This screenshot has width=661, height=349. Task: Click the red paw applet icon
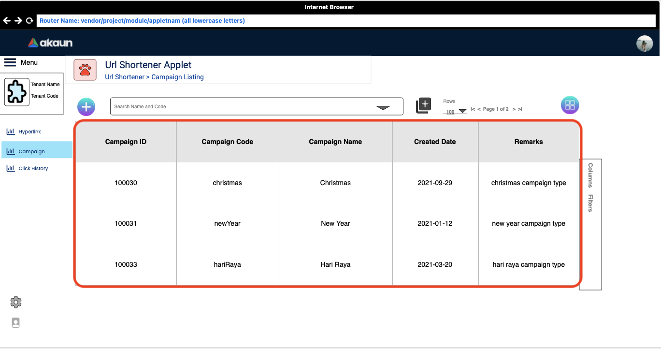[85, 70]
